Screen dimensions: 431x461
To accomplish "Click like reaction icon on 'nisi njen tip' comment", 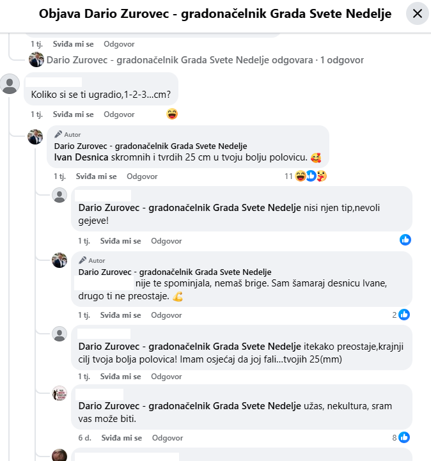I will [x=405, y=240].
